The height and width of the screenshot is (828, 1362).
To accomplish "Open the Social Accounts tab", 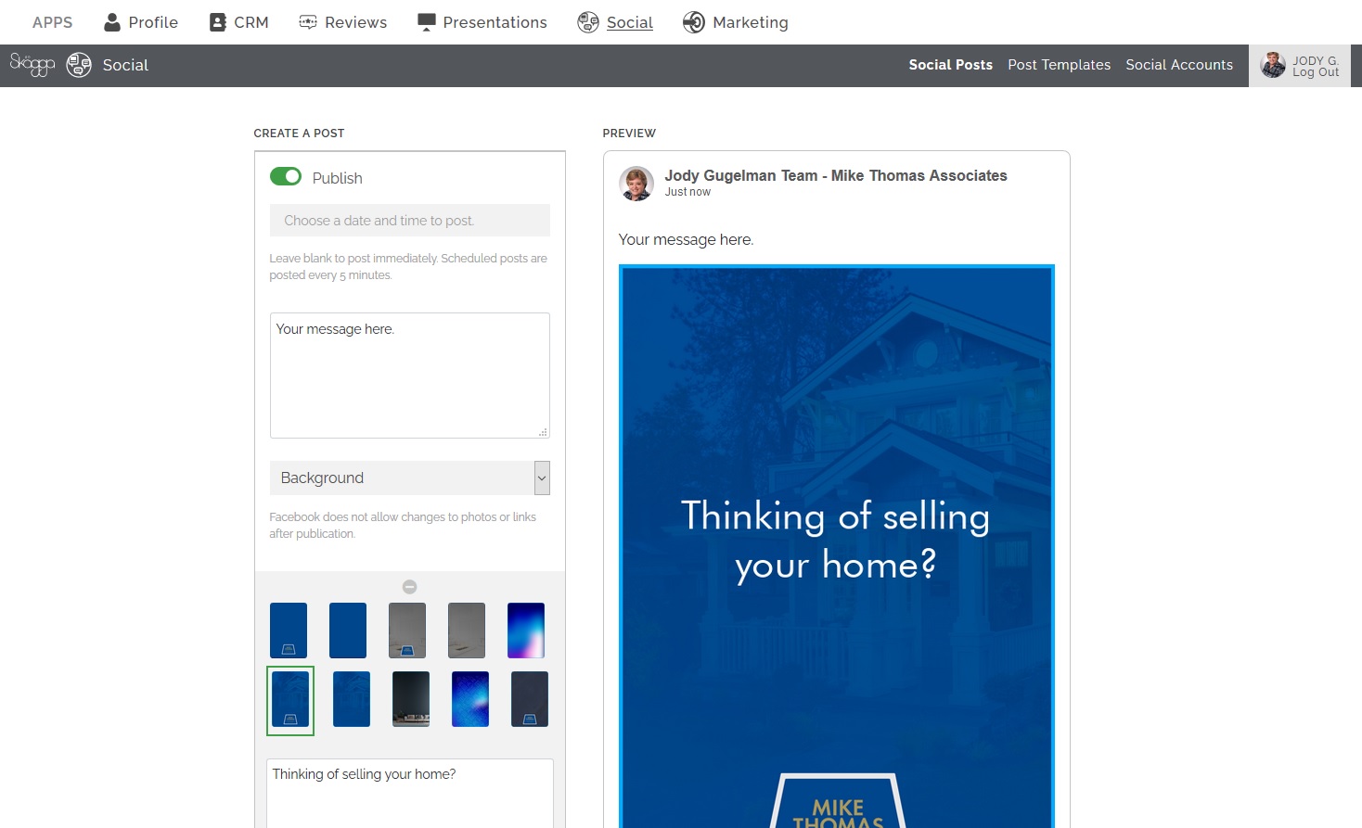I will click(x=1179, y=65).
